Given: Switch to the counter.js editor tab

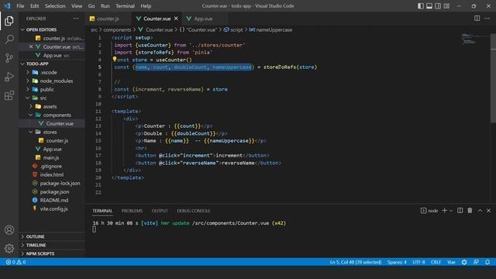Looking at the screenshot, I should pos(108,19).
